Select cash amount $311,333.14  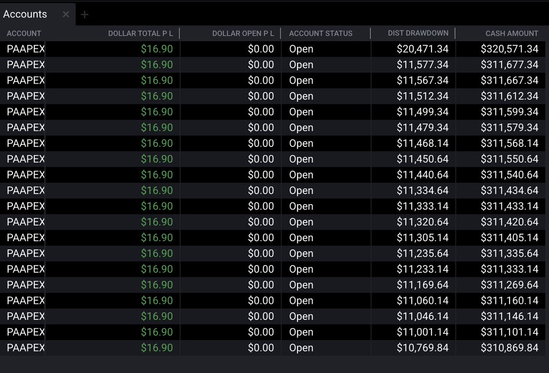pyautogui.click(x=510, y=269)
